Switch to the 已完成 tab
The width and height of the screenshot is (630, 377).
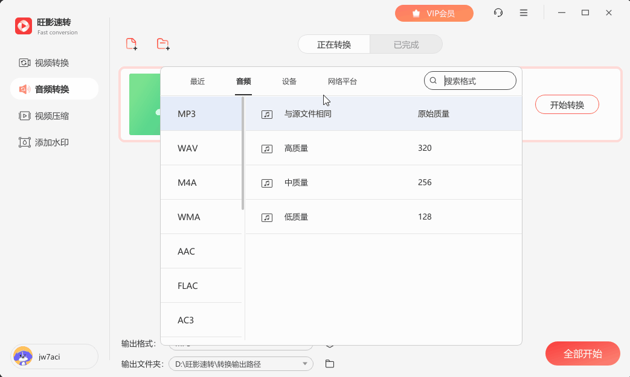click(405, 44)
